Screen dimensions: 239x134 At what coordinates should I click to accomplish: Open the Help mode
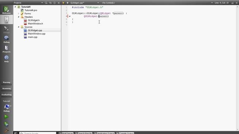coord(6,59)
